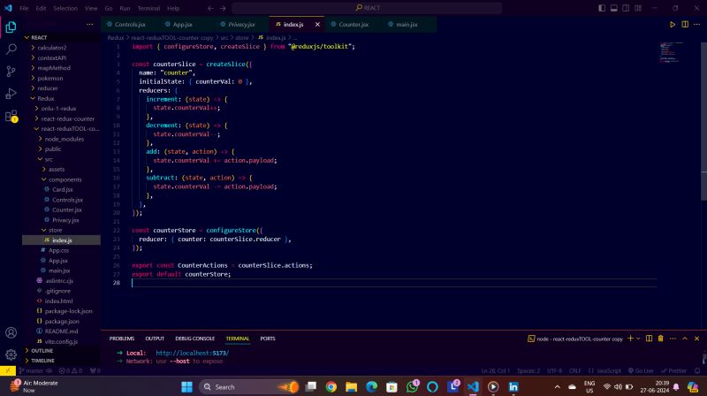This screenshot has height=396, width=707.
Task: Open package.json in the explorer
Action: tap(62, 321)
